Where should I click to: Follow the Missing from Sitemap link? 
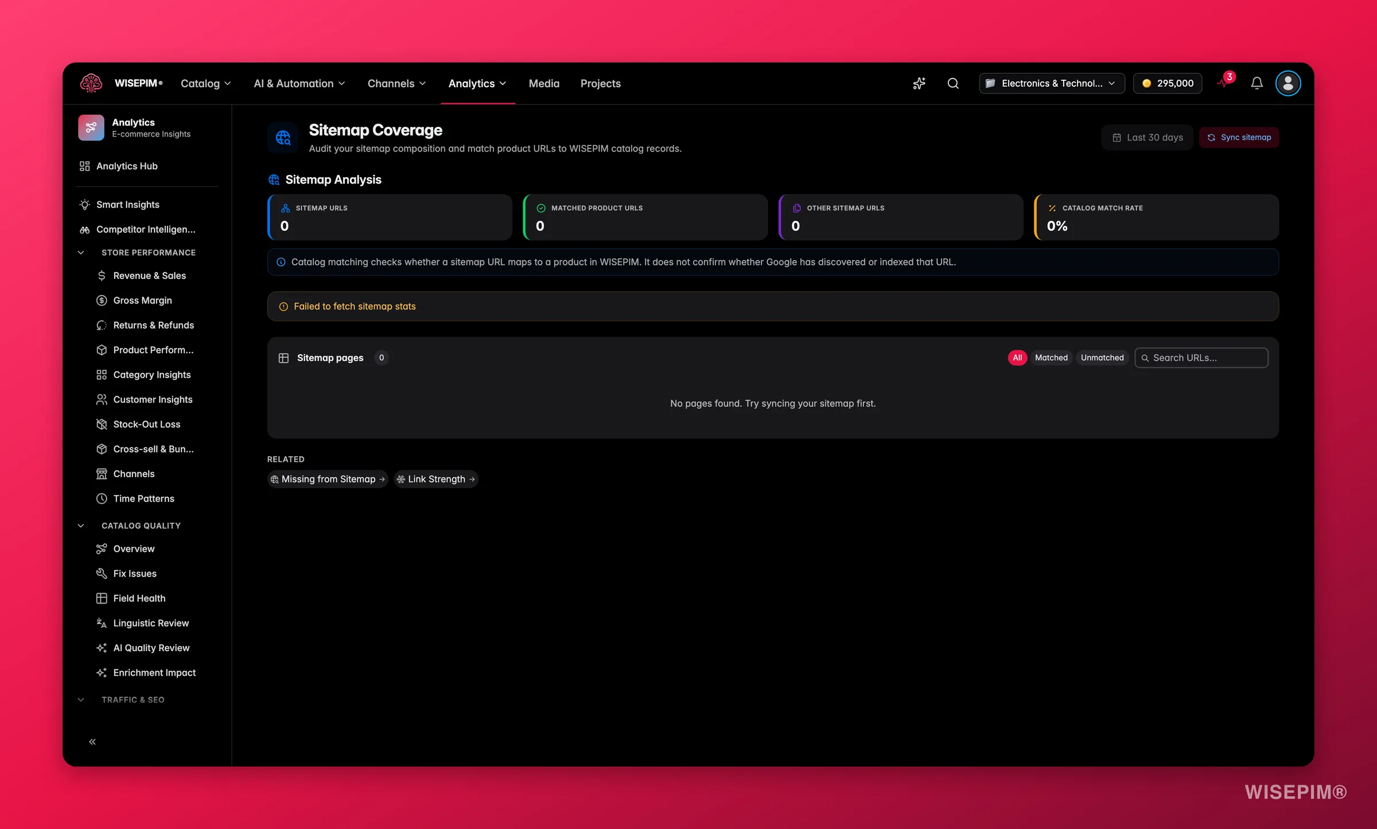point(328,479)
